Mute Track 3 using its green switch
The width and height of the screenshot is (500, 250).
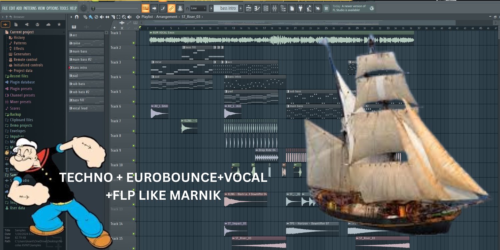pyautogui.click(x=134, y=72)
